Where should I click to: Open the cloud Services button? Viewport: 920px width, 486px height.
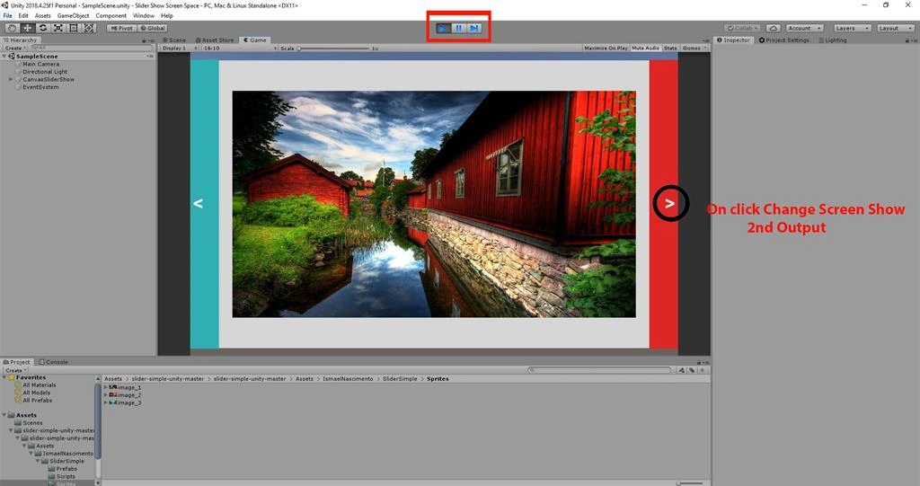(x=774, y=28)
